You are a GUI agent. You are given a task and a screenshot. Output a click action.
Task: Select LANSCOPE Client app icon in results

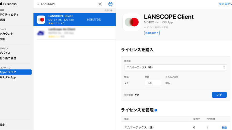coord(41,20)
